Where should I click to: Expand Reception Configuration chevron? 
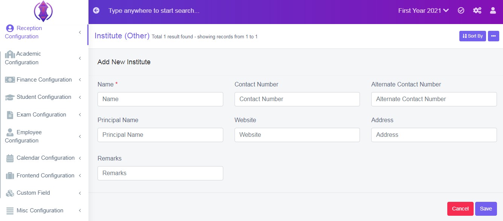pyautogui.click(x=80, y=32)
